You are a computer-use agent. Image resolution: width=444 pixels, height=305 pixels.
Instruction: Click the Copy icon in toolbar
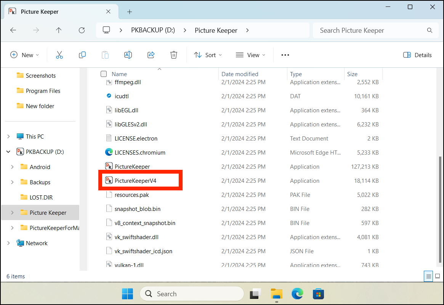coord(82,55)
